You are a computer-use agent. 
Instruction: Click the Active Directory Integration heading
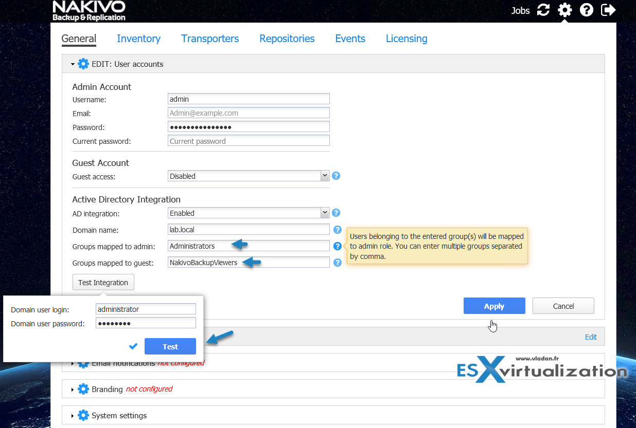point(126,199)
